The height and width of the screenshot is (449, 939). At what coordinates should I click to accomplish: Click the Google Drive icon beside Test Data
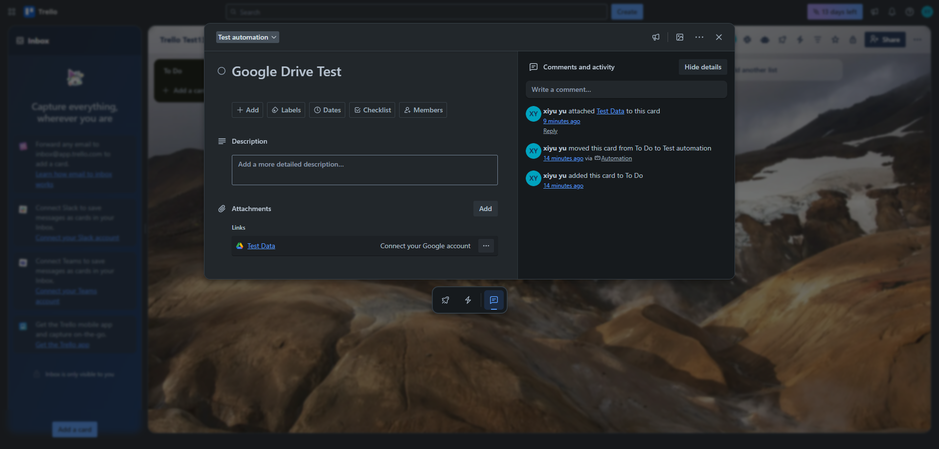240,246
